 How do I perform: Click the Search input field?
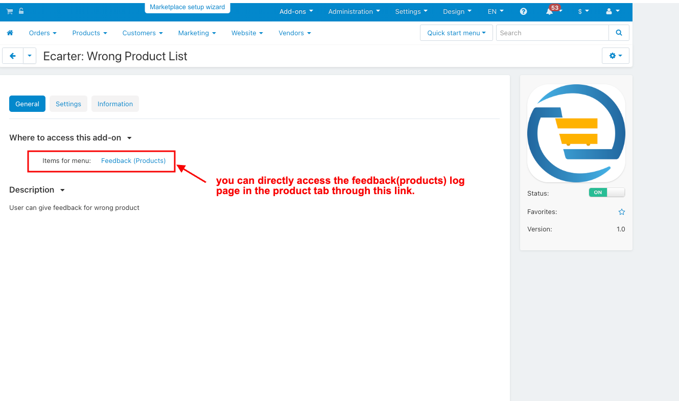click(552, 33)
